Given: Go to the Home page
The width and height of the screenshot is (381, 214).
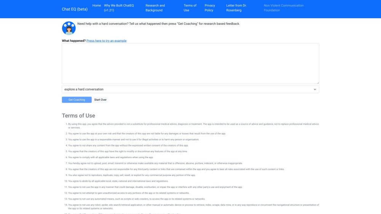Looking at the screenshot, I should click(97, 6).
